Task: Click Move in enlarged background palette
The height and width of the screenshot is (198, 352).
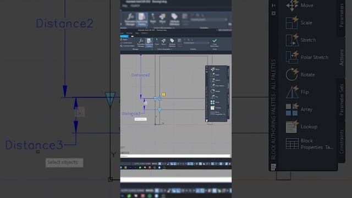Action: [300, 5]
